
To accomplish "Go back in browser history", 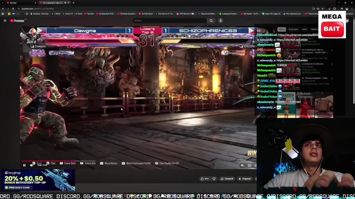I will point(3,9).
